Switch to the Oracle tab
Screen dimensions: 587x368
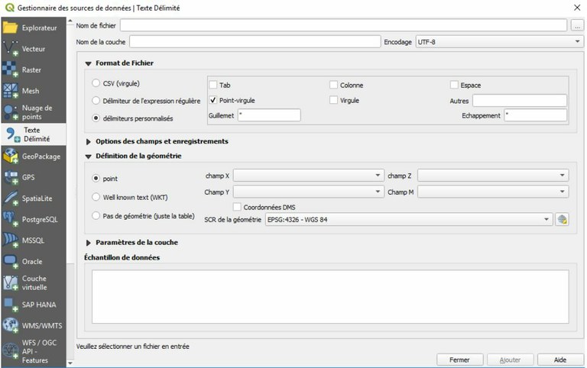click(x=33, y=261)
